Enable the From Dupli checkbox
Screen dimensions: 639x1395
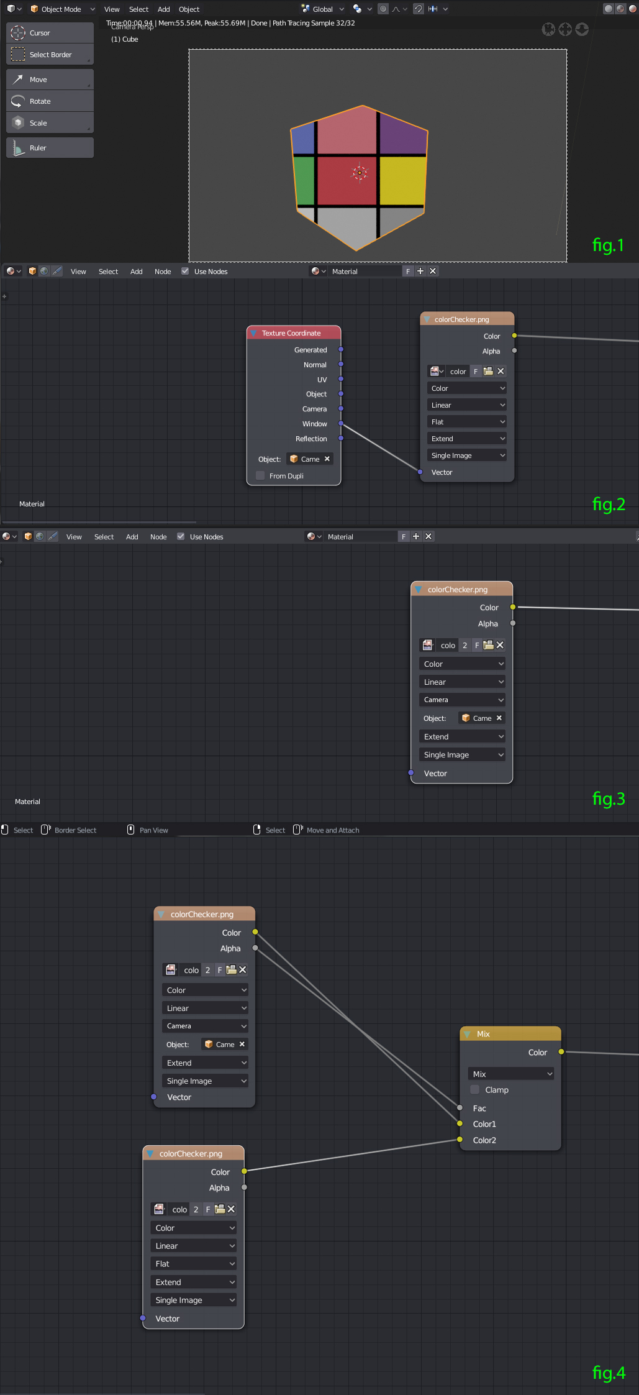260,475
